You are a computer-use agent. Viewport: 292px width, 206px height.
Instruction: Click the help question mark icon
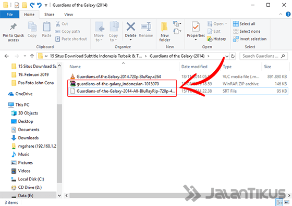pyautogui.click(x=288, y=14)
